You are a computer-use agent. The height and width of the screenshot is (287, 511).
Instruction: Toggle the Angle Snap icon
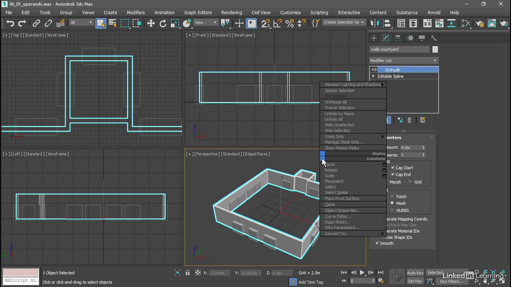278,24
